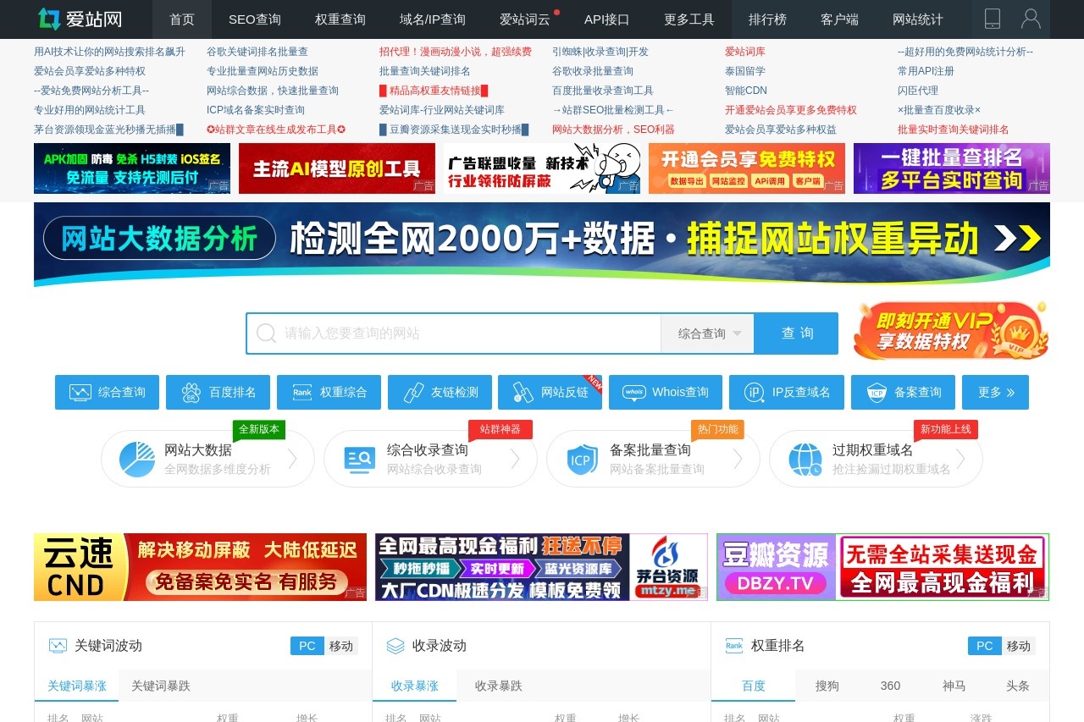Click the 即刻开通VIP banner button
This screenshot has width=1084, height=722.
tap(951, 331)
